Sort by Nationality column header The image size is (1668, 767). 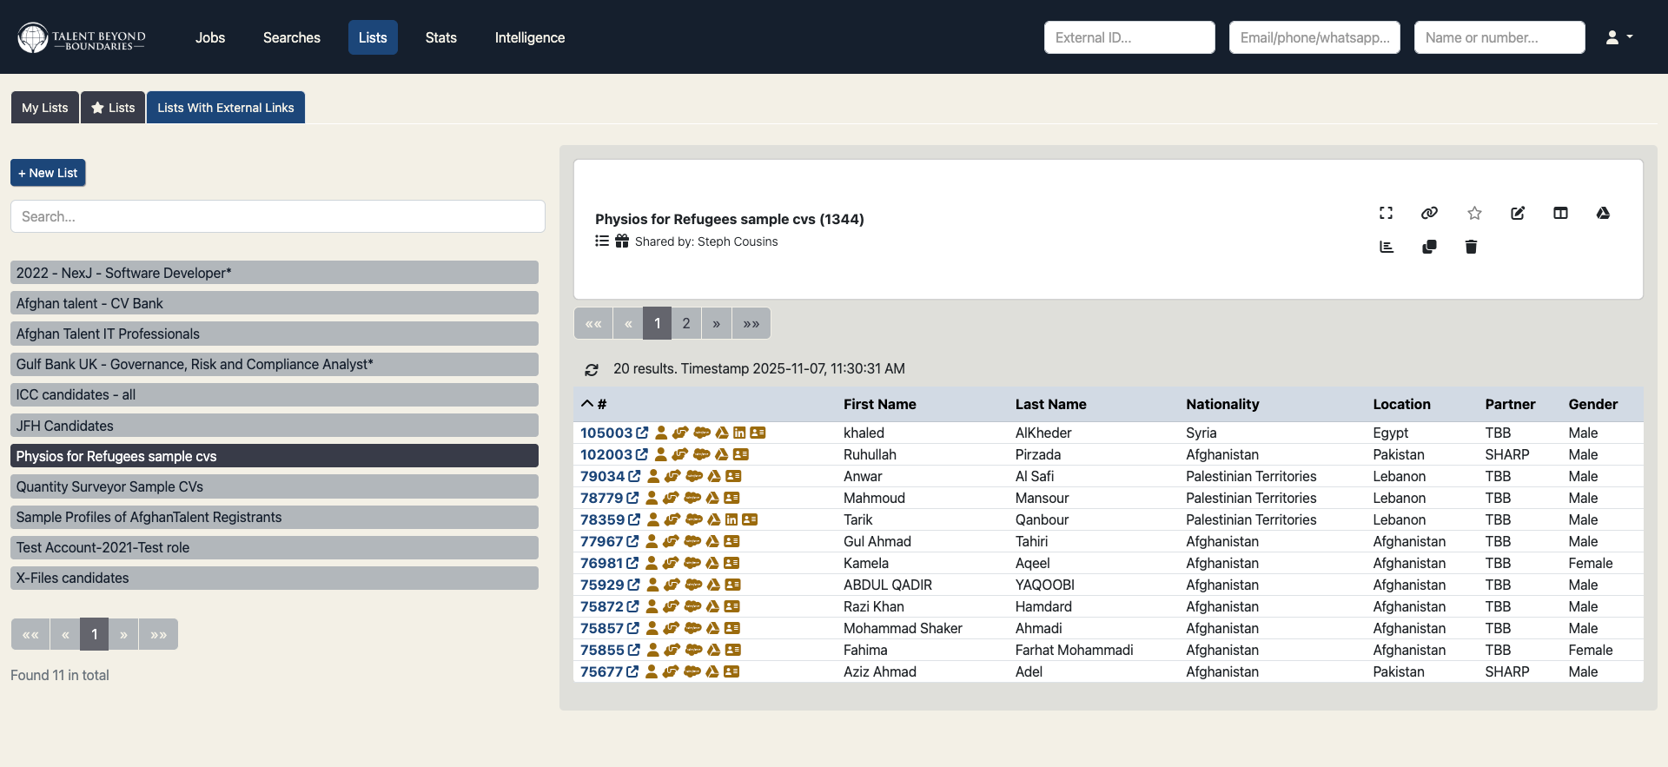click(x=1222, y=404)
